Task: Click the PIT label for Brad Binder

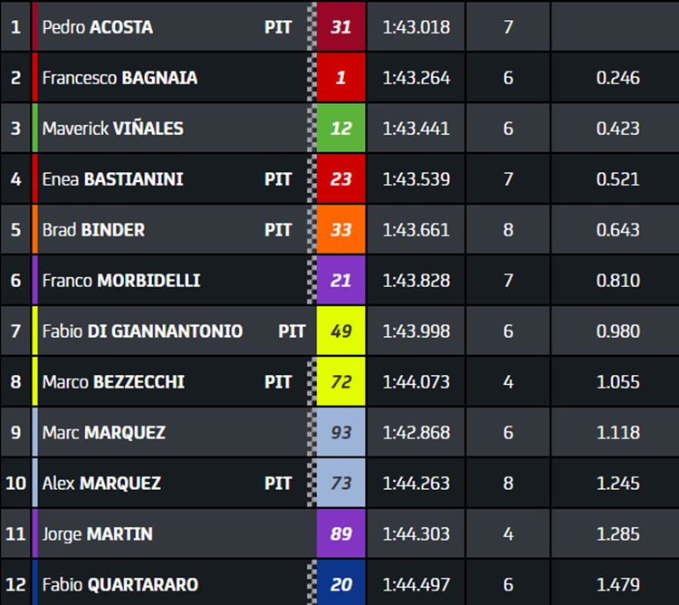Action: [278, 229]
